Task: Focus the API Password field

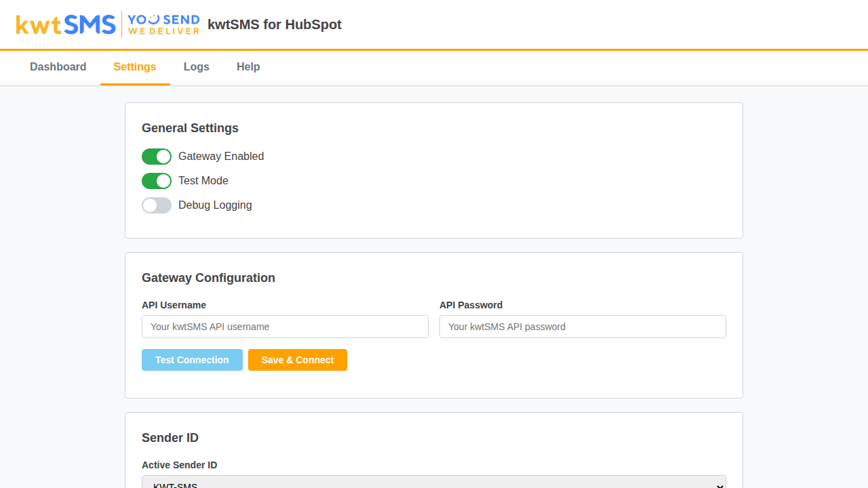Action: pos(582,327)
